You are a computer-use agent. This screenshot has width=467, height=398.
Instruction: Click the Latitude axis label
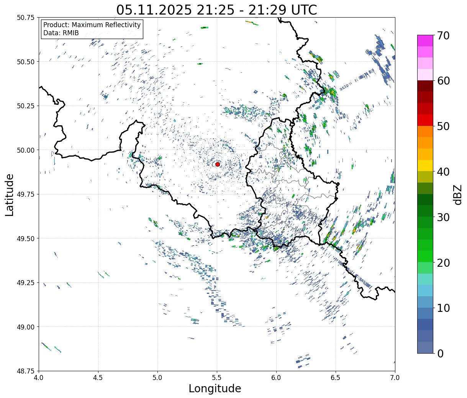pyautogui.click(x=10, y=195)
